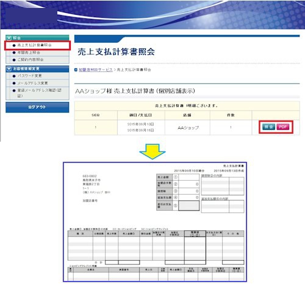Click the SEQ column header
Image resolution: width=305 pixels, height=287 pixels.
tap(96, 115)
